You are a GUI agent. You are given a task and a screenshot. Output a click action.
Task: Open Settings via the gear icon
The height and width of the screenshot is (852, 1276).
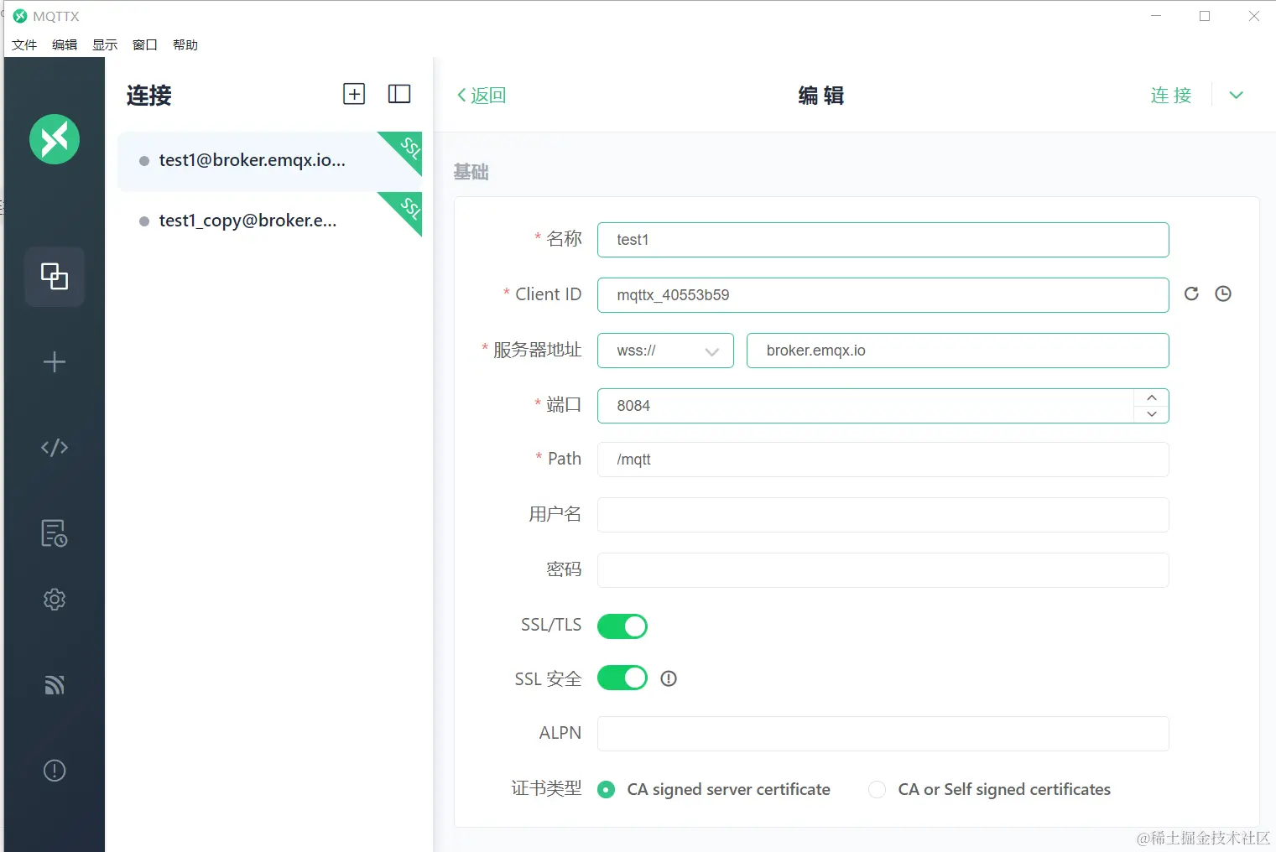coord(54,599)
